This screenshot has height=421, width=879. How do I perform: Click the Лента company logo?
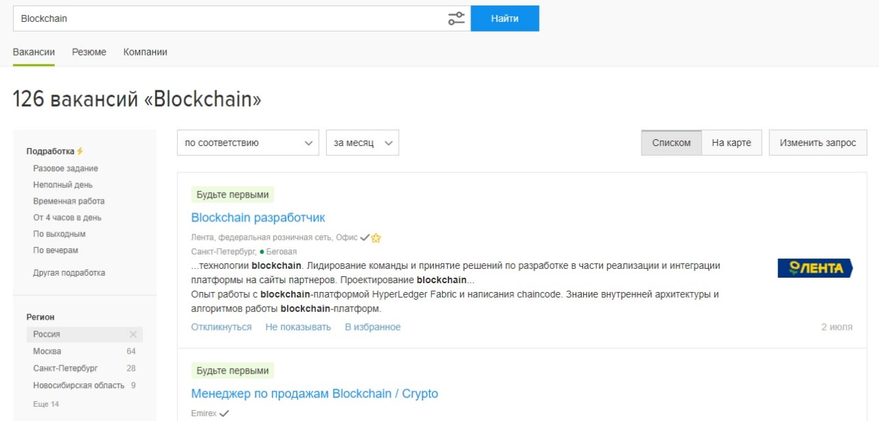(x=814, y=268)
